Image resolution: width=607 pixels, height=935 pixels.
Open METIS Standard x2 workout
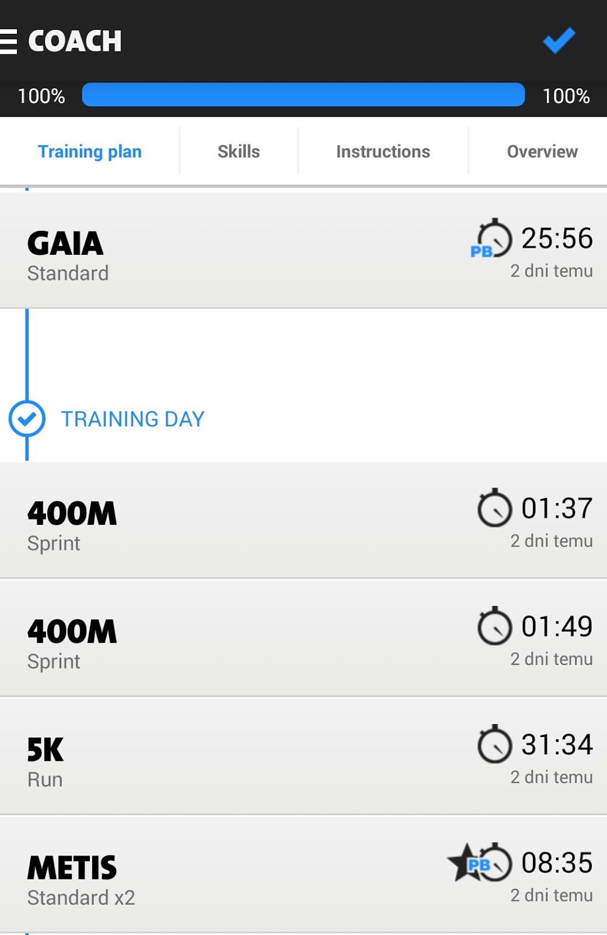303,874
